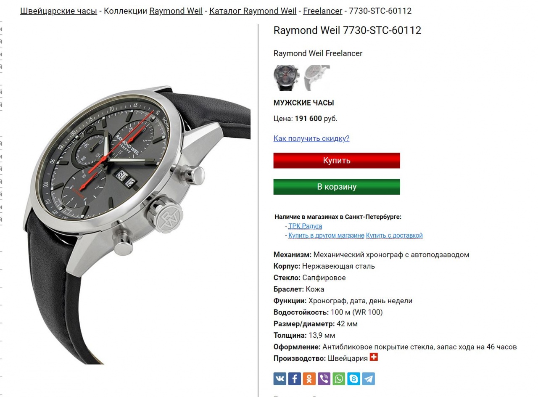The image size is (538, 397).
Task: Share via the Odnoklassniki icon
Action: [x=309, y=379]
